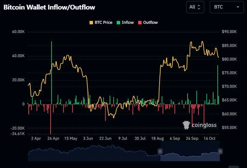The height and width of the screenshot is (168, 247).
Task: Open the All time-range selector
Action: (x=195, y=7)
